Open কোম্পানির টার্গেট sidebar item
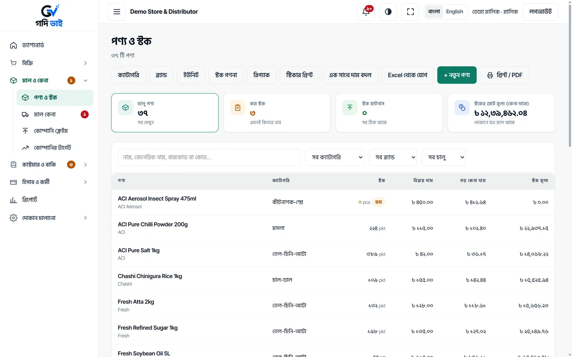The width and height of the screenshot is (572, 357). click(55, 148)
